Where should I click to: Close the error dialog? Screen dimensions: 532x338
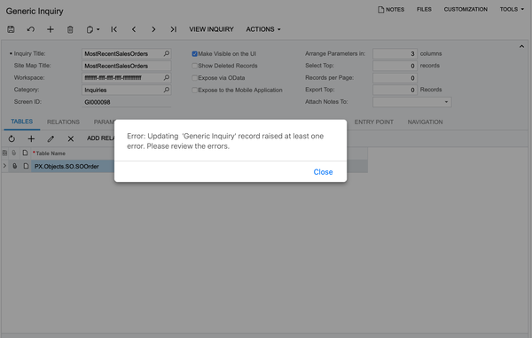tap(323, 172)
